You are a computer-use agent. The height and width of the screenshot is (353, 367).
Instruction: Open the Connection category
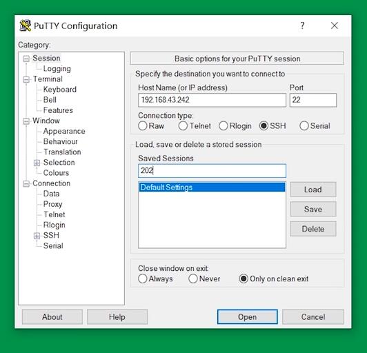tap(51, 183)
